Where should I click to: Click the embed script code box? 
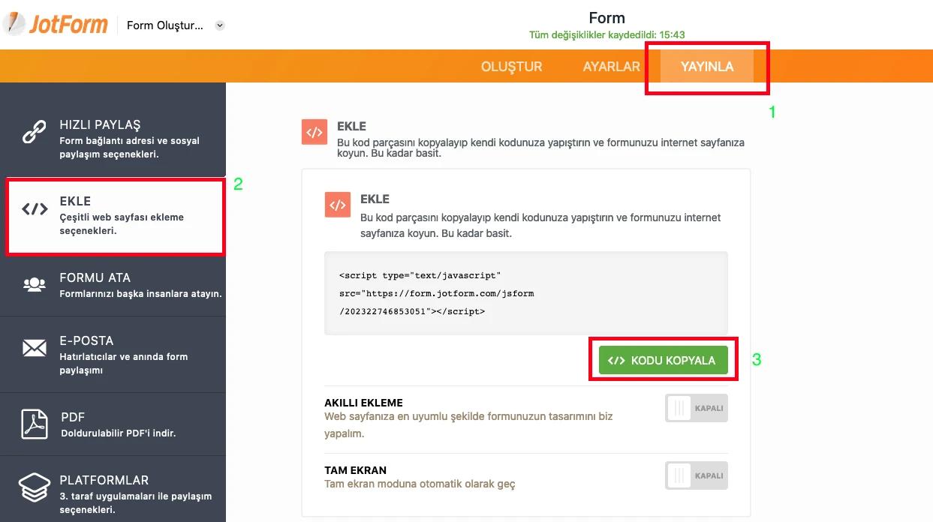coord(525,293)
